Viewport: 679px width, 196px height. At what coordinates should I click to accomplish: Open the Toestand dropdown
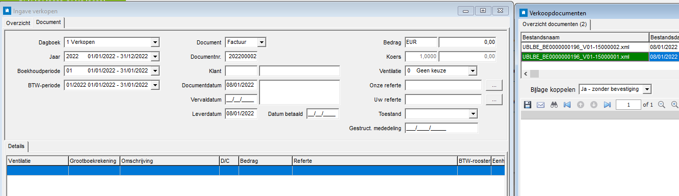point(473,113)
